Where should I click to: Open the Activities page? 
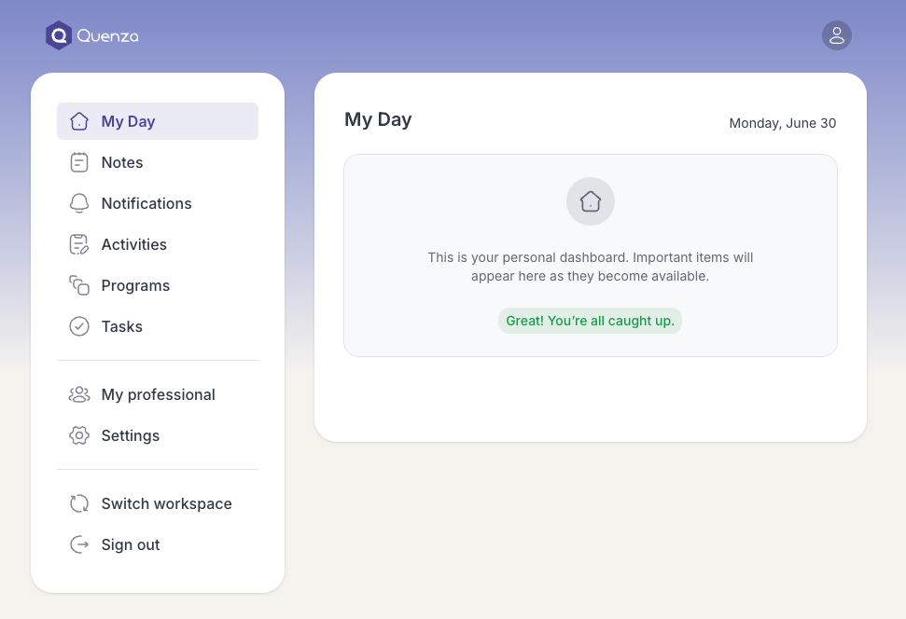(134, 244)
